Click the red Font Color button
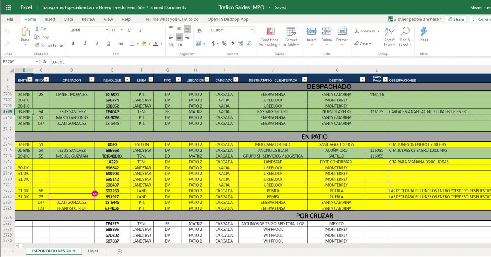Screen dimensions: 491x257 155,43
